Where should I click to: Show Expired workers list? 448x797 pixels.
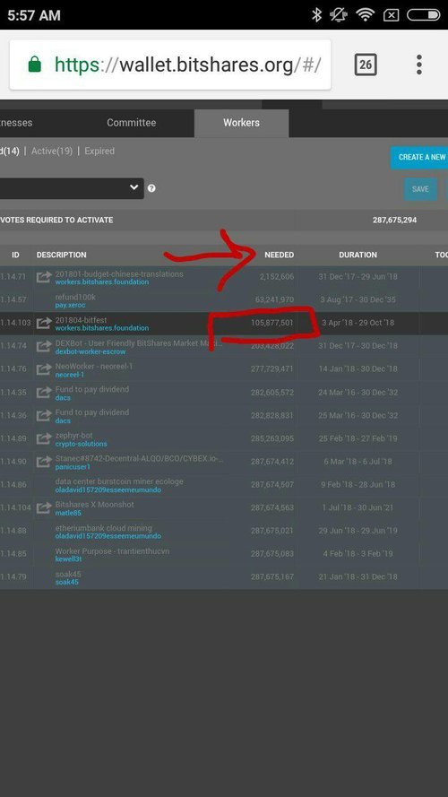click(99, 151)
